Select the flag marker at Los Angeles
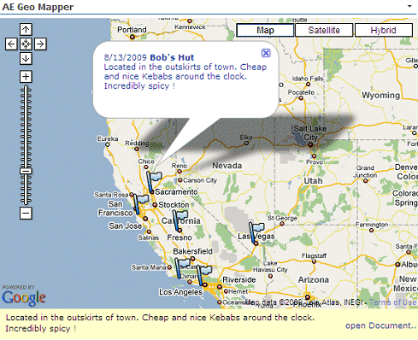 tap(203, 275)
